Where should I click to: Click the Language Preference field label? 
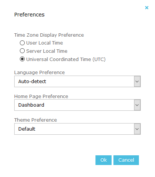pyautogui.click(x=39, y=73)
